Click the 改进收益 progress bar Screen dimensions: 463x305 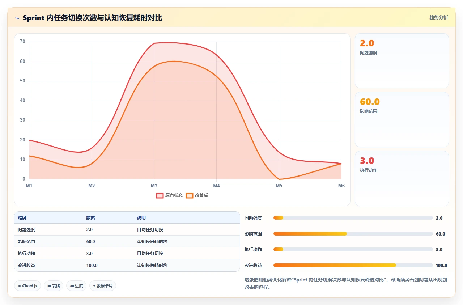[353, 265]
